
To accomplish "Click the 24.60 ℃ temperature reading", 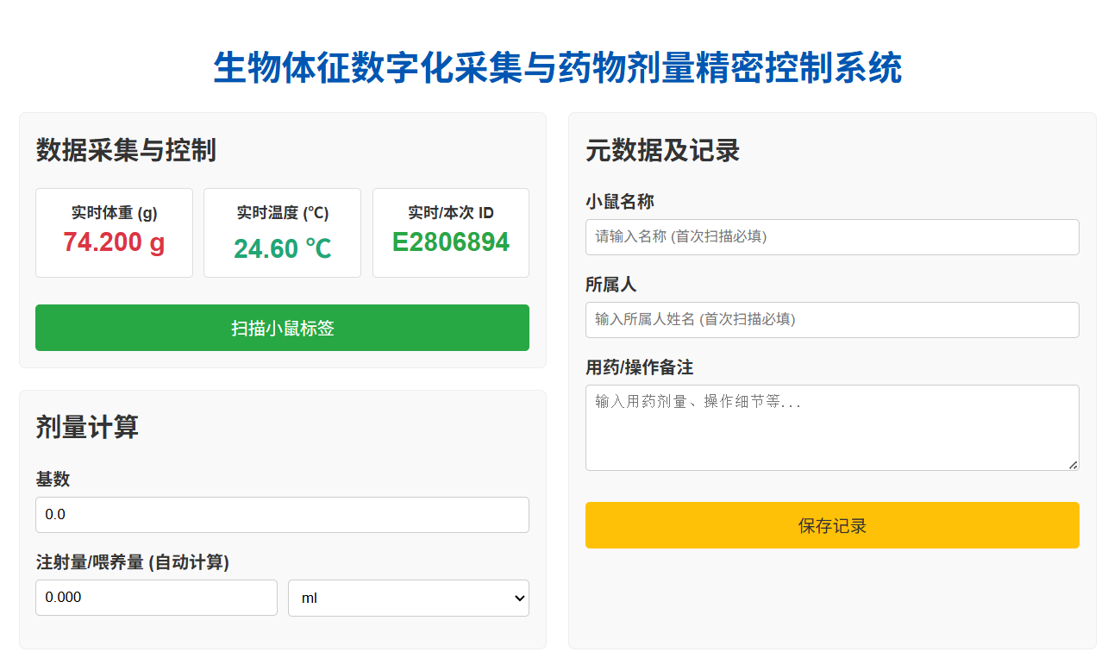I will coord(282,248).
